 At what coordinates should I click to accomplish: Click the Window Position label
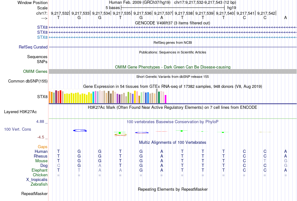(33, 3)
